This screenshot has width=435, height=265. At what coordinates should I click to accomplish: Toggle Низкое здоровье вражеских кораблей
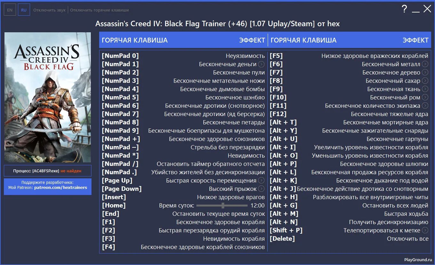(x=375, y=56)
